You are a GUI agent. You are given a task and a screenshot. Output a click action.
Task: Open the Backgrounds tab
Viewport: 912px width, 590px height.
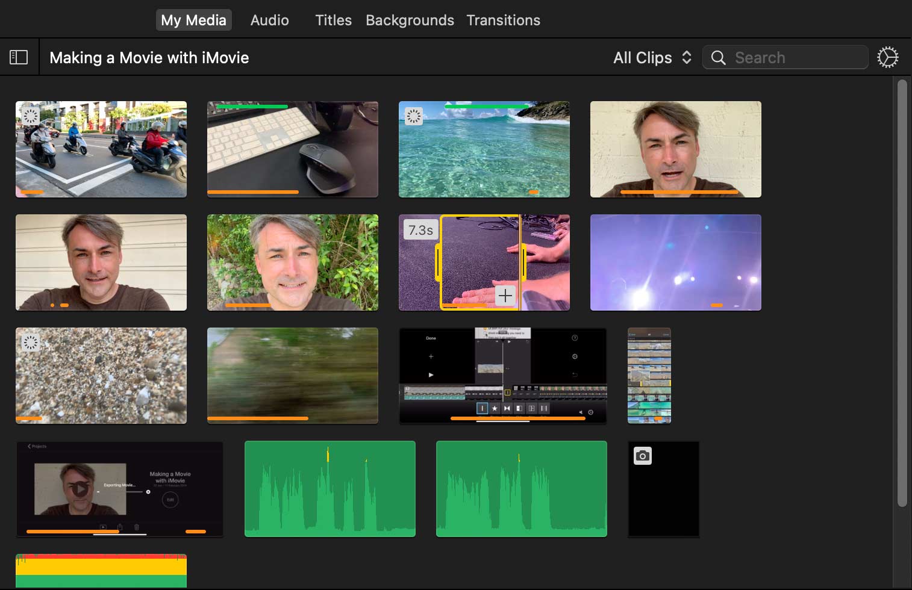tap(410, 20)
